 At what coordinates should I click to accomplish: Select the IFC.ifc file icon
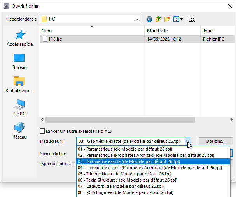[45, 39]
